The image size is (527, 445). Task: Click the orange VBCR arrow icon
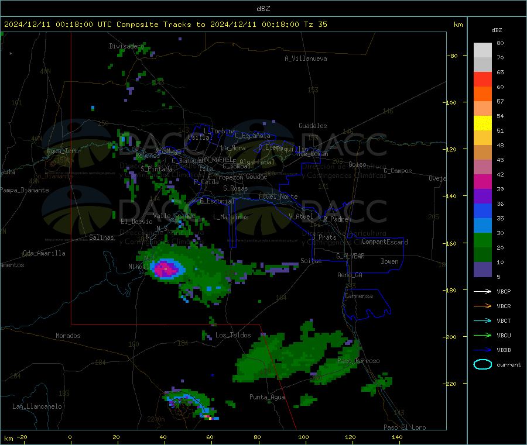482,306
